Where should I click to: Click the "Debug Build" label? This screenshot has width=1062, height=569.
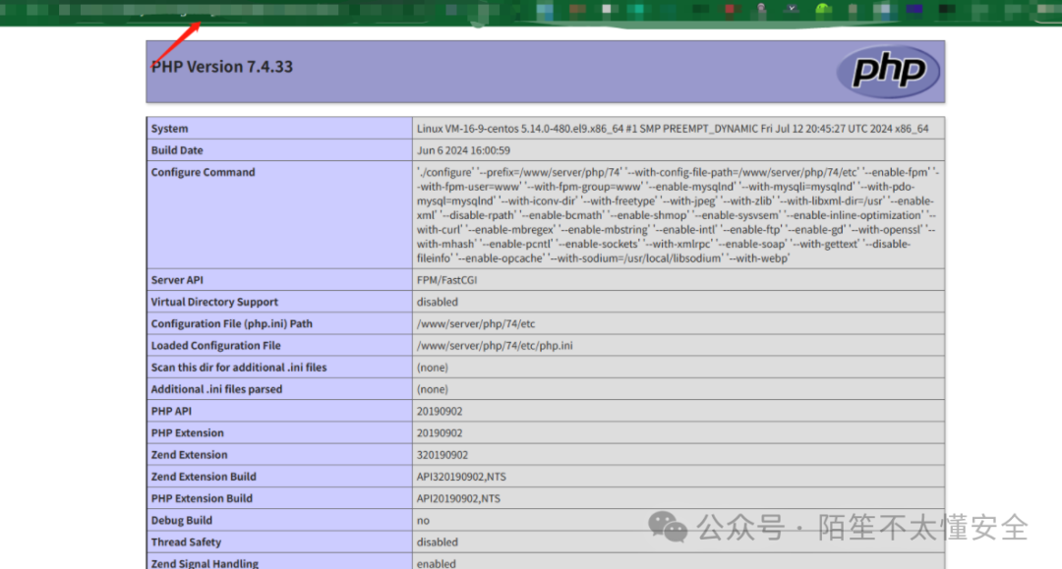pyautogui.click(x=182, y=520)
